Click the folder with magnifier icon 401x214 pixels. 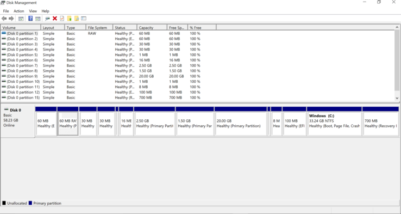(77, 19)
